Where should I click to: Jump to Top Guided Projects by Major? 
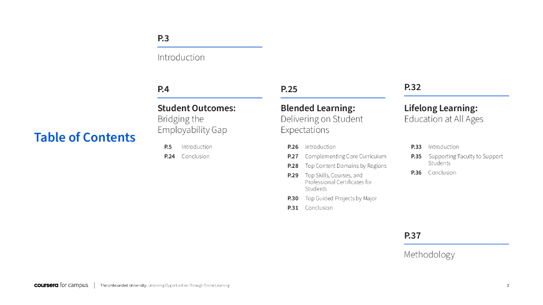pyautogui.click(x=340, y=198)
